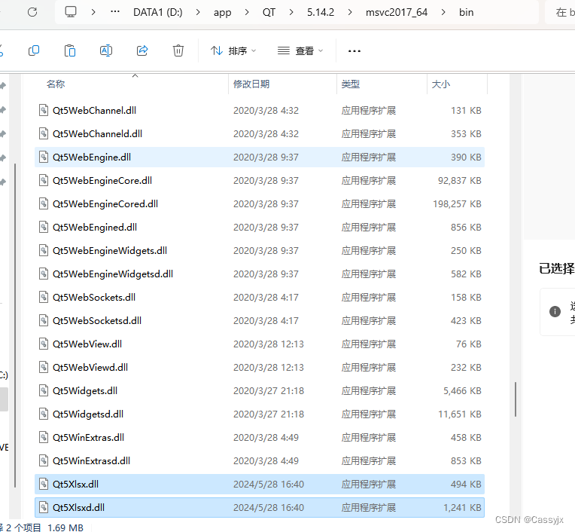The width and height of the screenshot is (575, 532).
Task: Navigate to app folder breadcrumb
Action: (222, 12)
